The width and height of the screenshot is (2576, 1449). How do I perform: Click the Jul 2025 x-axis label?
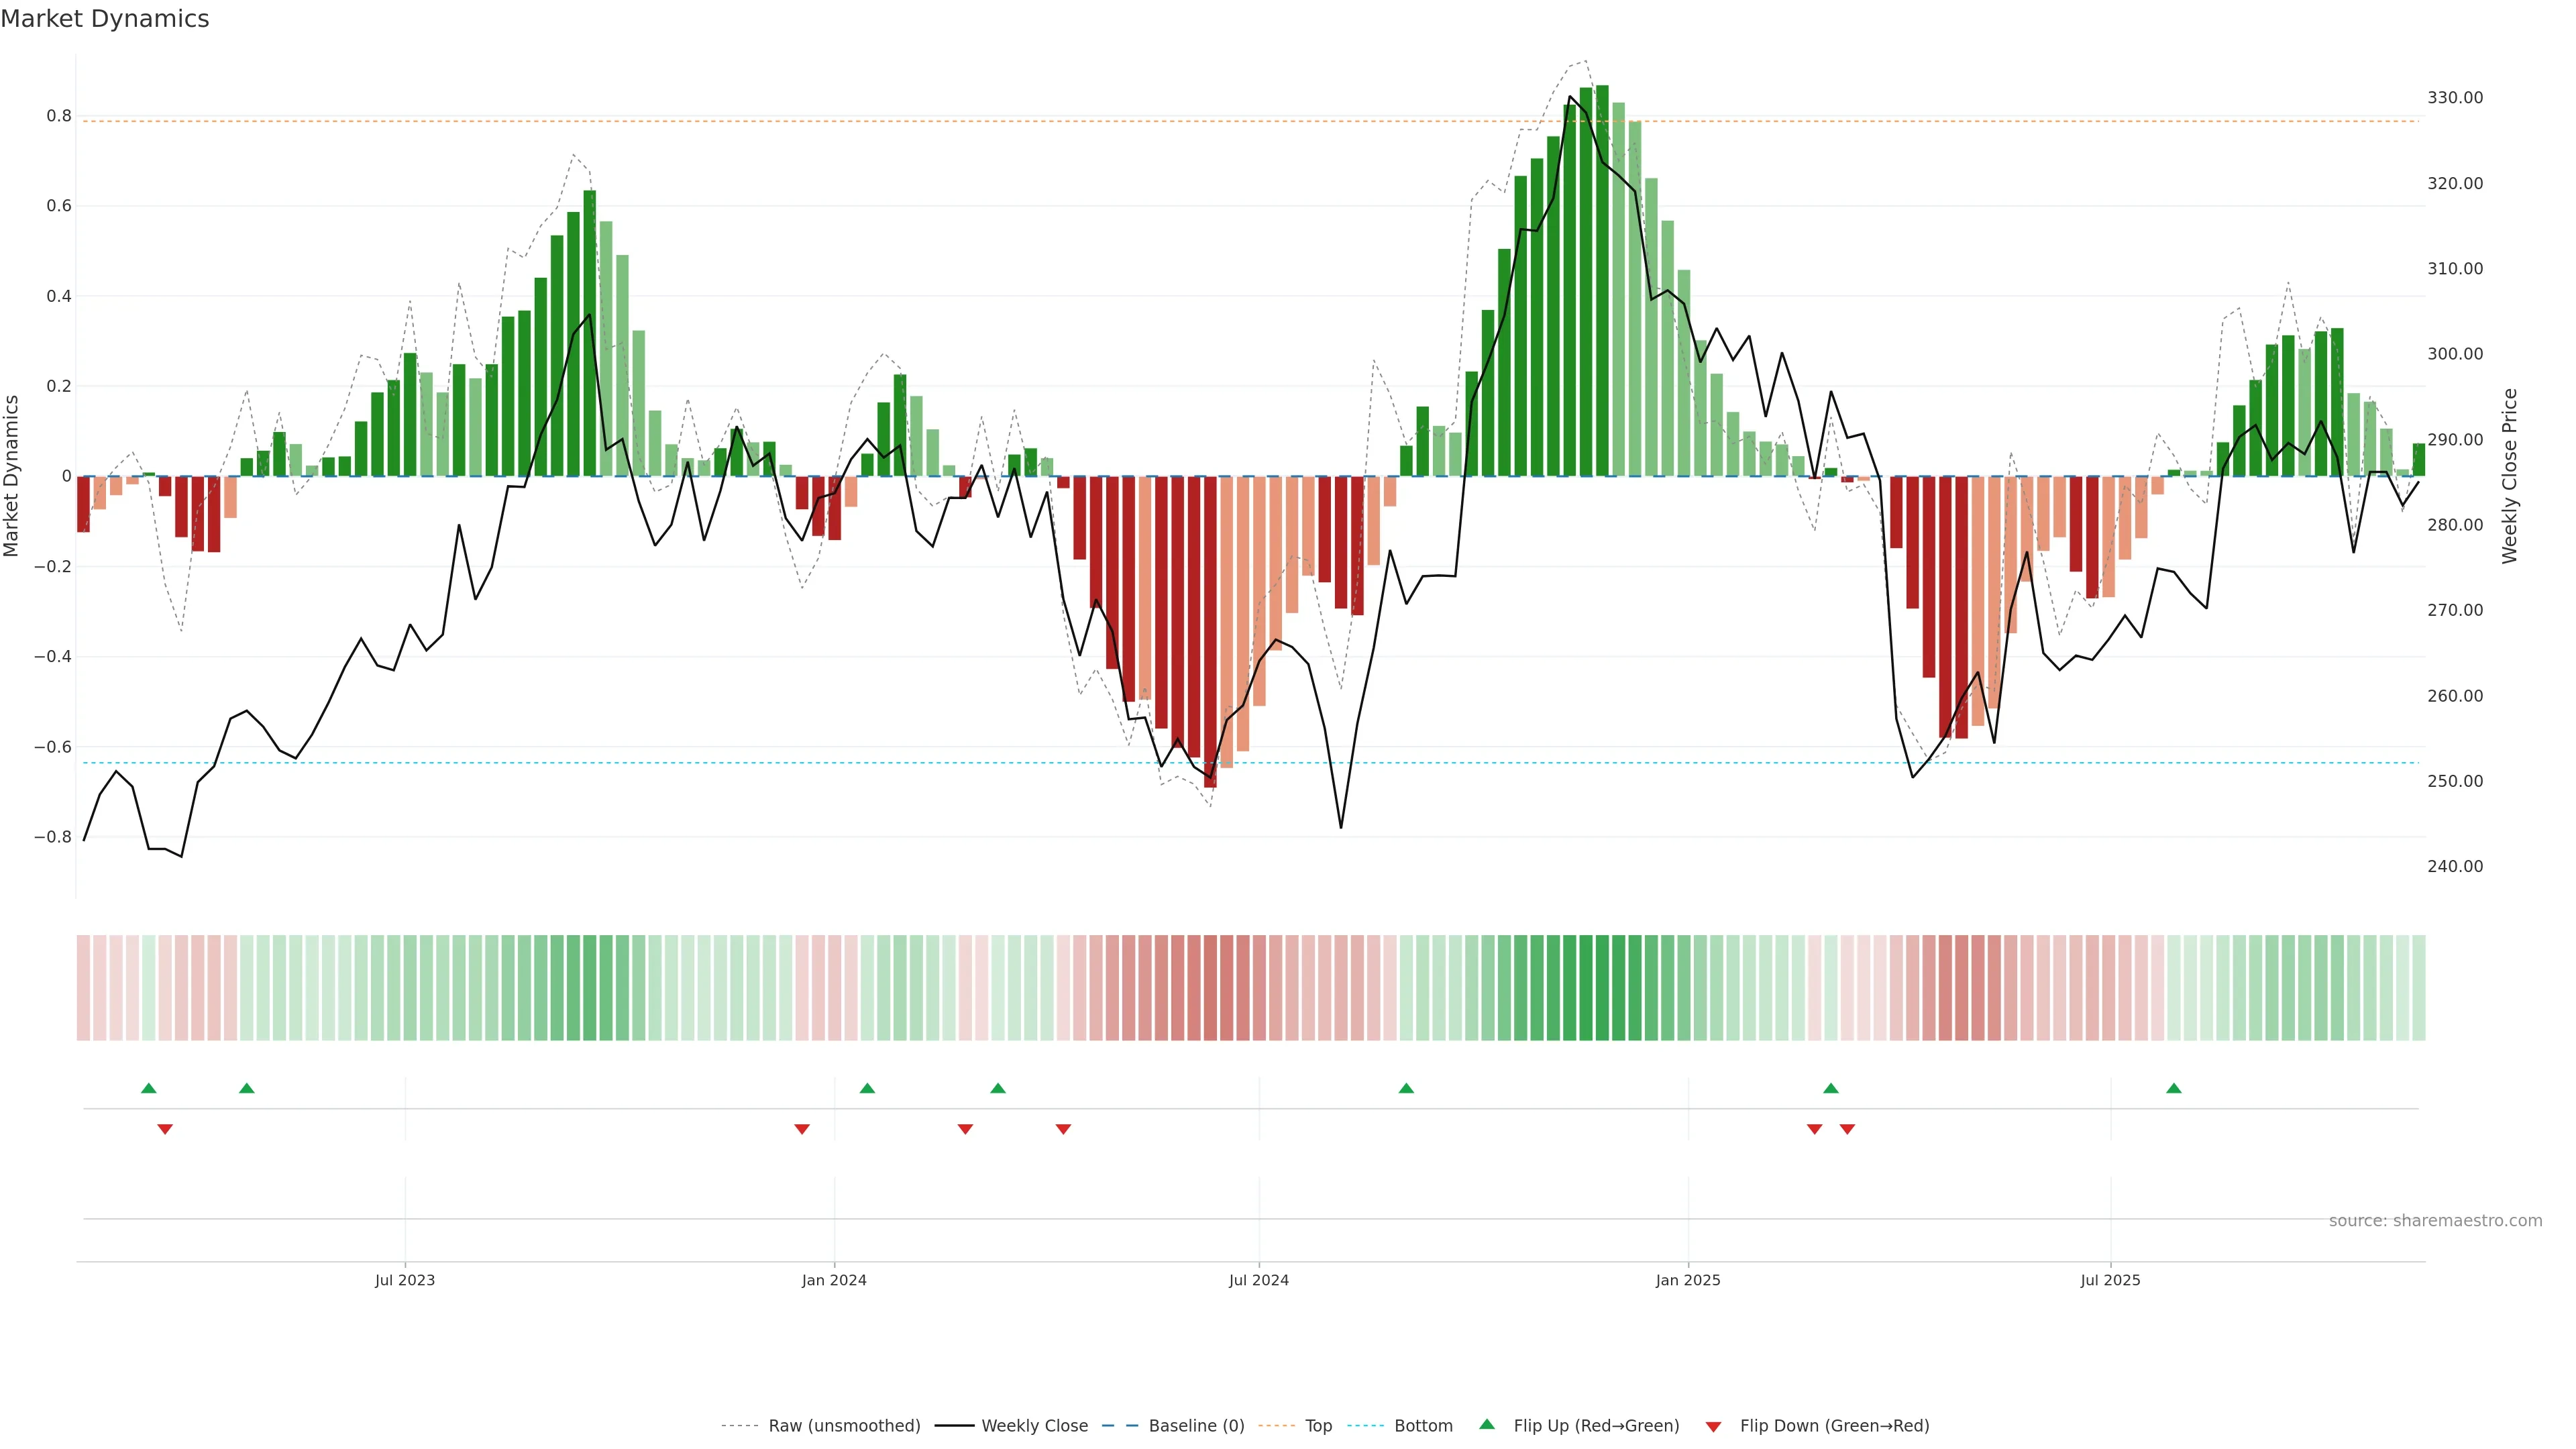pyautogui.click(x=2110, y=1280)
